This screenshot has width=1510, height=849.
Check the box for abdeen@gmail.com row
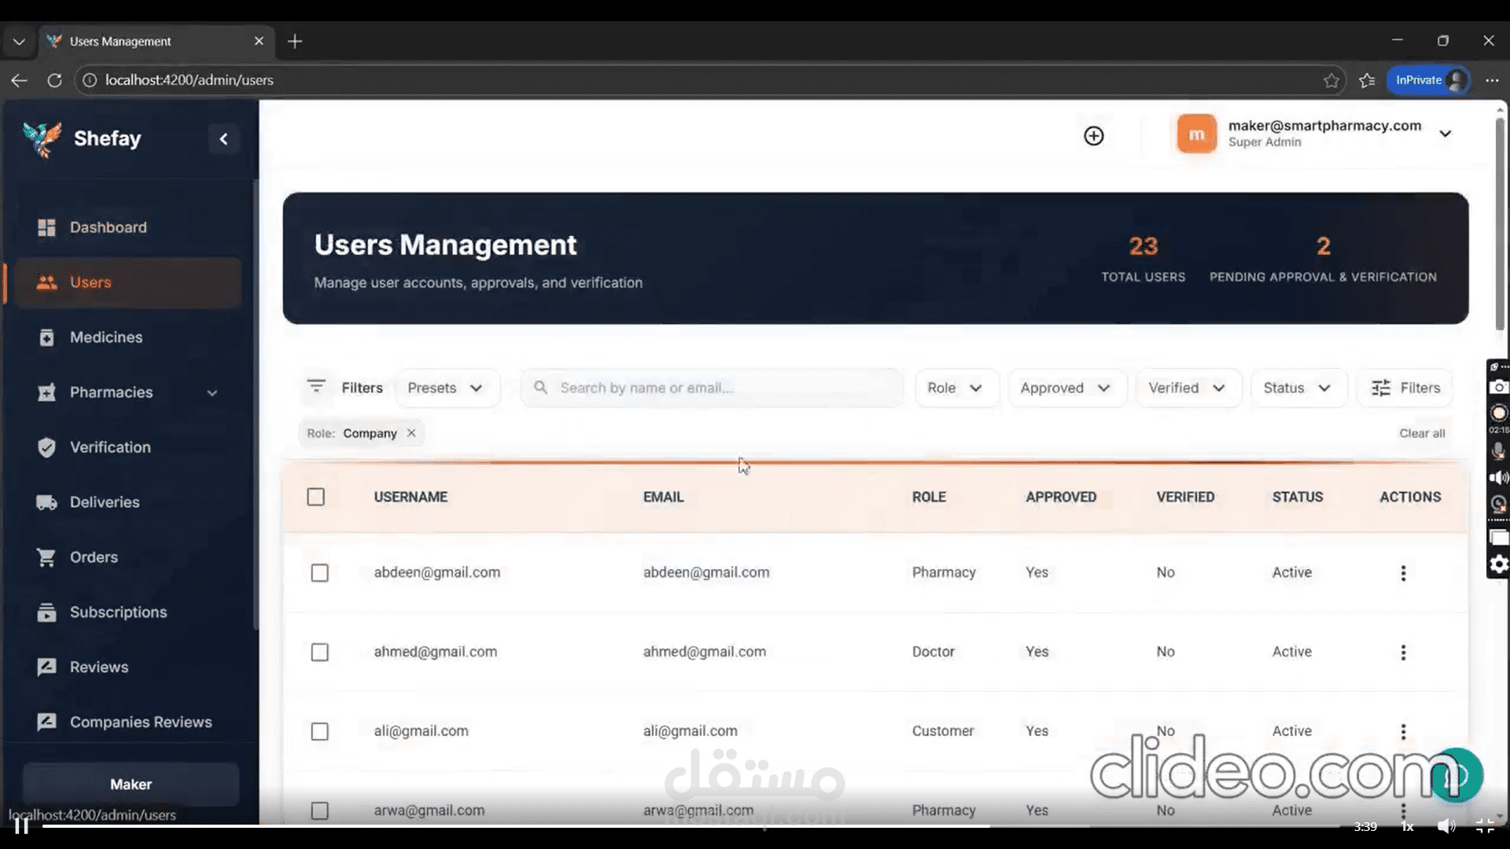(x=319, y=573)
